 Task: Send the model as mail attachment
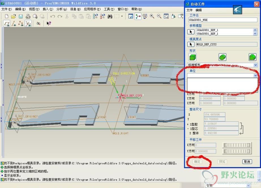tap(35, 16)
